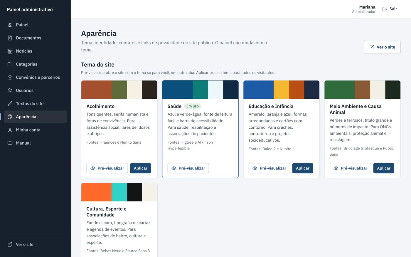Apply the Educação e Infância theme

click(x=303, y=168)
